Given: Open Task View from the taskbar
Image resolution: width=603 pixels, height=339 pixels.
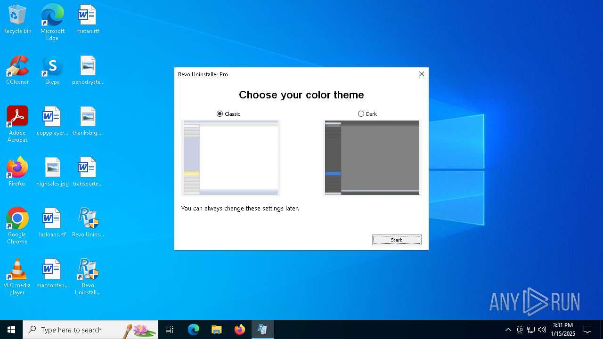Looking at the screenshot, I should pyautogui.click(x=170, y=330).
